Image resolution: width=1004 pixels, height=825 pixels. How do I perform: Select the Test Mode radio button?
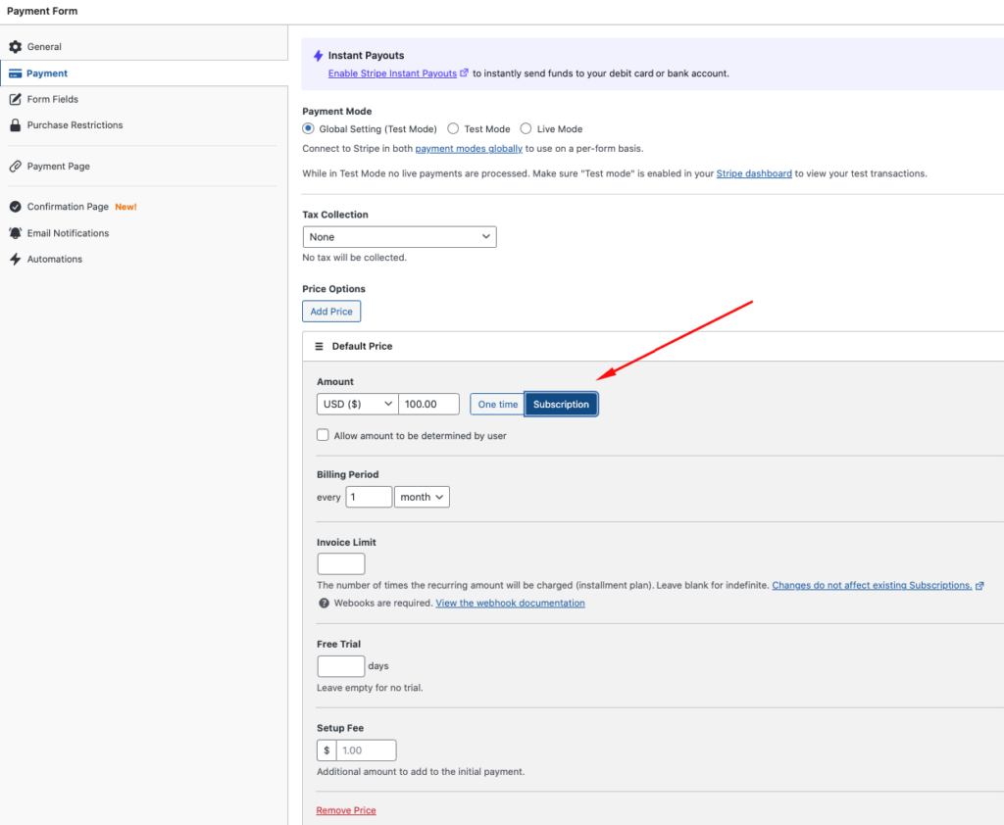pyautogui.click(x=453, y=128)
